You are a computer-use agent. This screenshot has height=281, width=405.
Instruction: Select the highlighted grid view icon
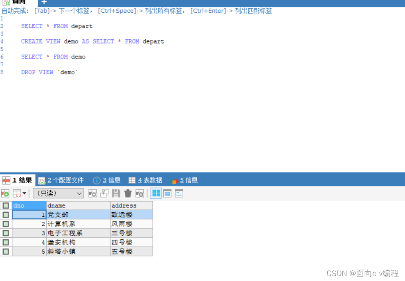[156, 193]
